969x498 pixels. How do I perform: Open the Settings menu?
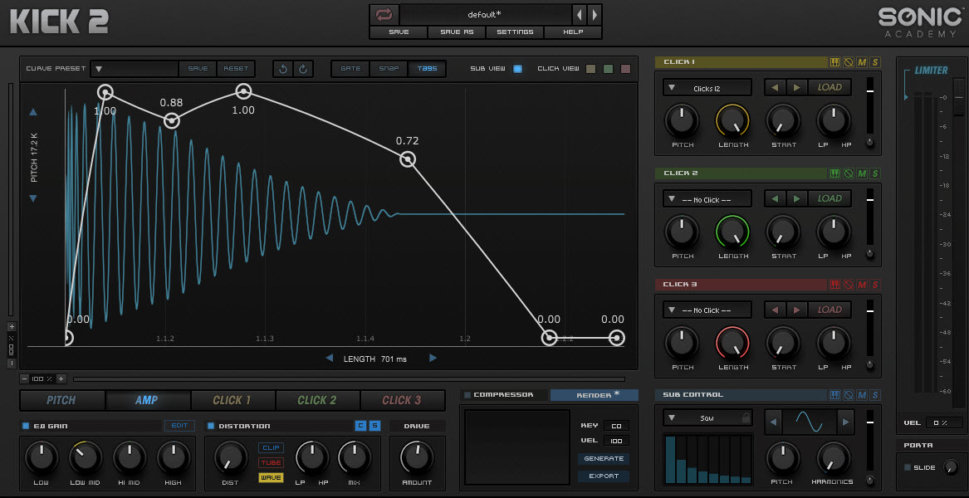tap(515, 32)
